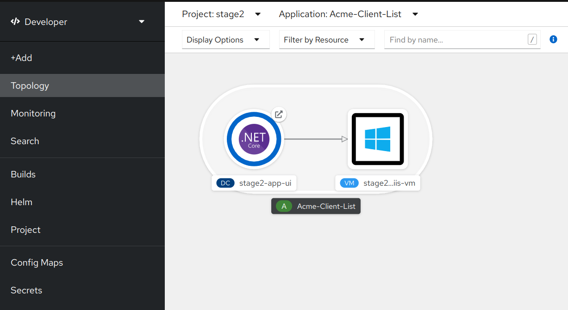Focus the Find by name search field
568x310 pixels.
456,40
